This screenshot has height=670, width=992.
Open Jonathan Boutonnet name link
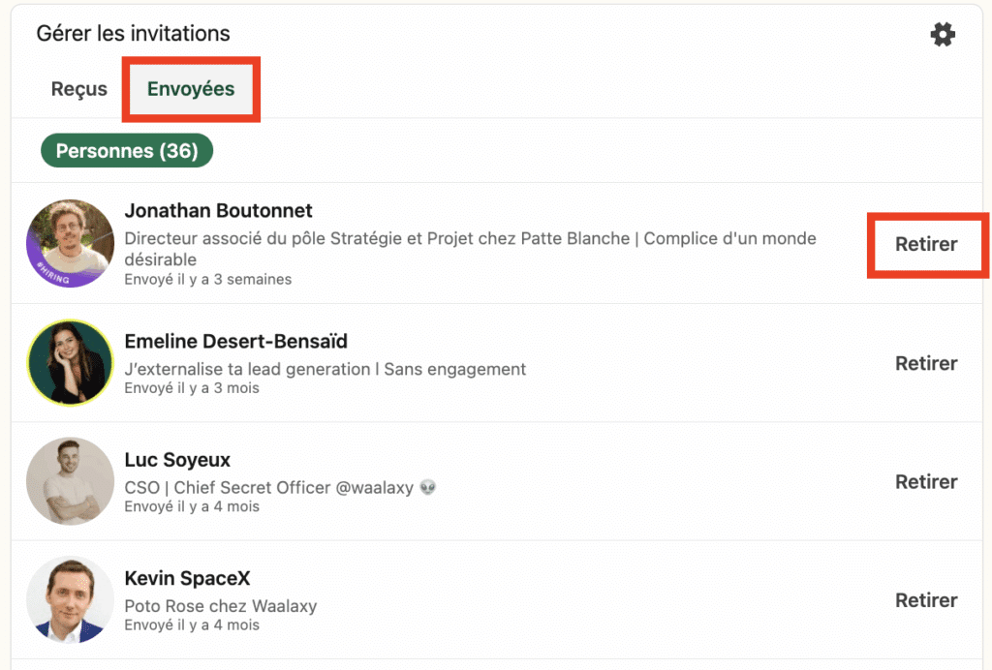point(218,211)
